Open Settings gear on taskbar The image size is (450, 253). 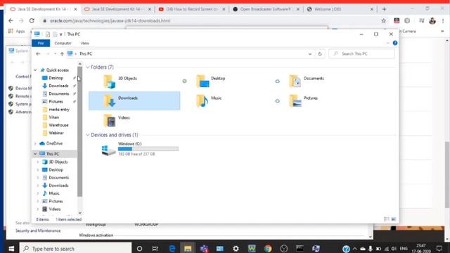click(x=236, y=248)
